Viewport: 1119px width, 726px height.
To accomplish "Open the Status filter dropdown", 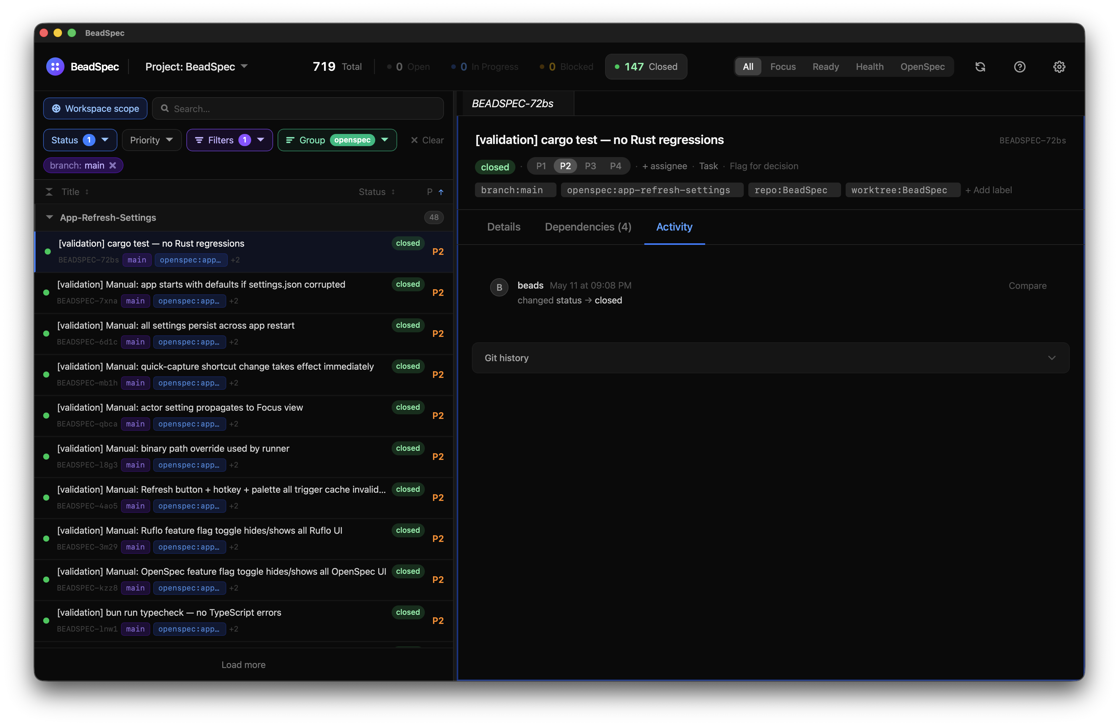I will pyautogui.click(x=80, y=140).
